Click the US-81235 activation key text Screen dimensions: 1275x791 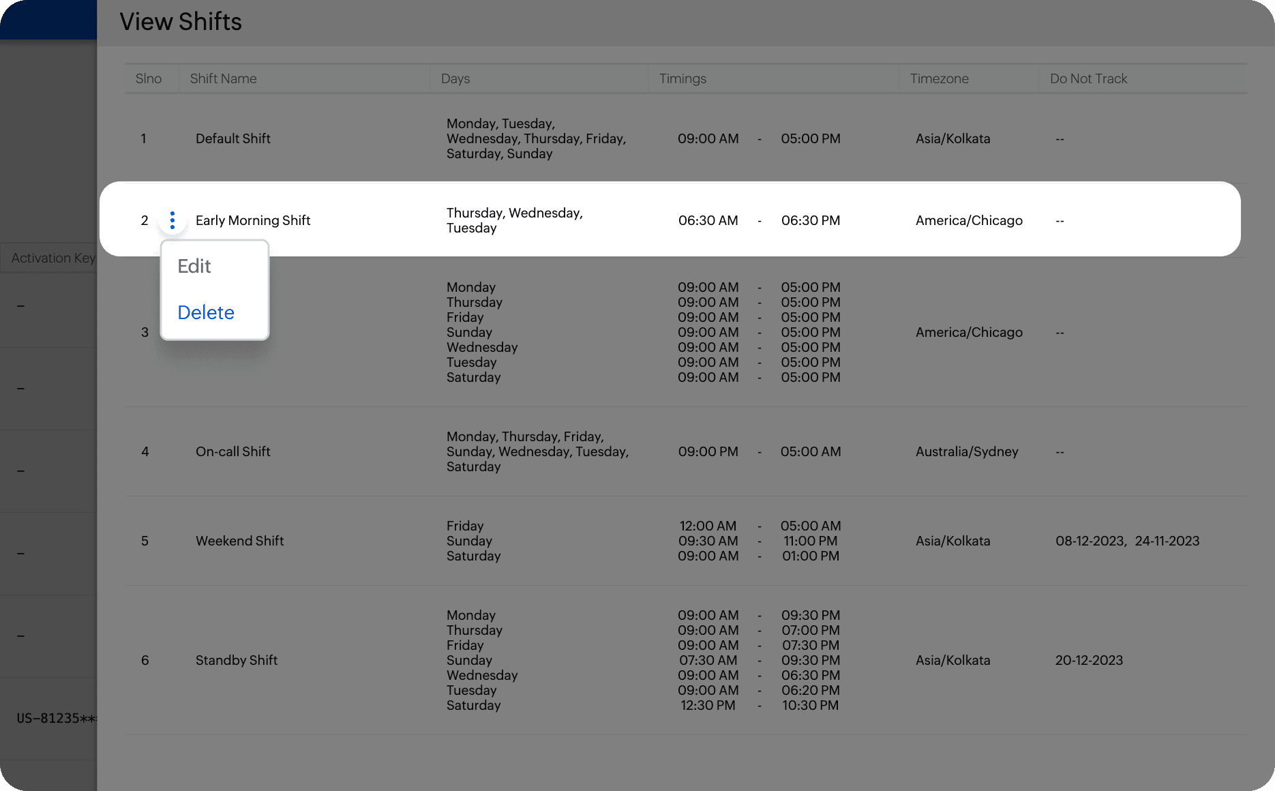pos(57,718)
